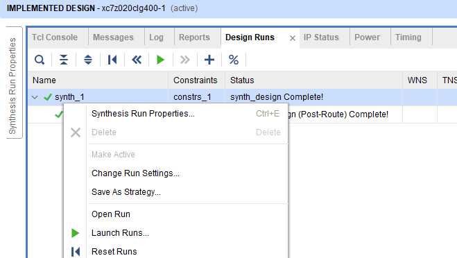
Task: Click the Reset Runs toolbar icon
Action: (112, 60)
